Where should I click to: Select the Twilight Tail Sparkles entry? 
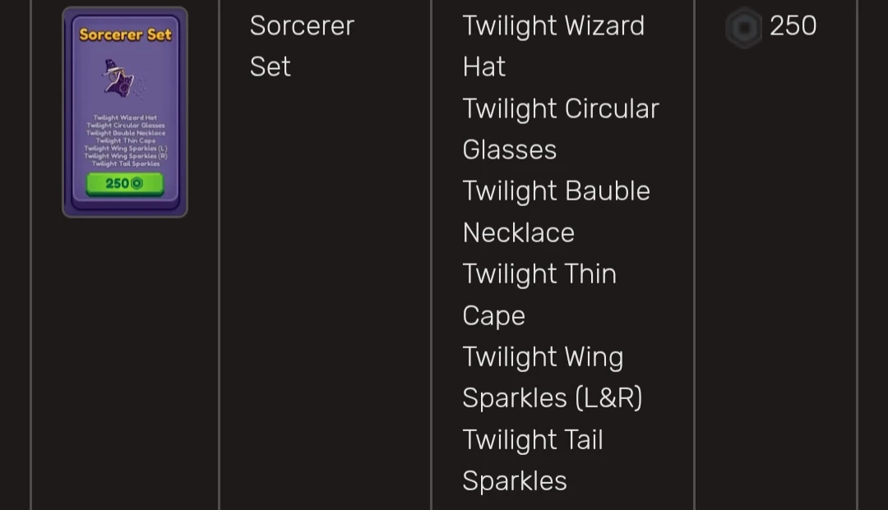(x=533, y=460)
